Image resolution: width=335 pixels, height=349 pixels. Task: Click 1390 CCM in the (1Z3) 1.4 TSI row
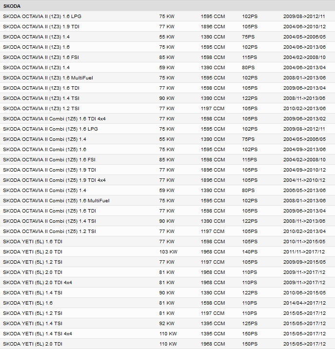[x=213, y=98]
